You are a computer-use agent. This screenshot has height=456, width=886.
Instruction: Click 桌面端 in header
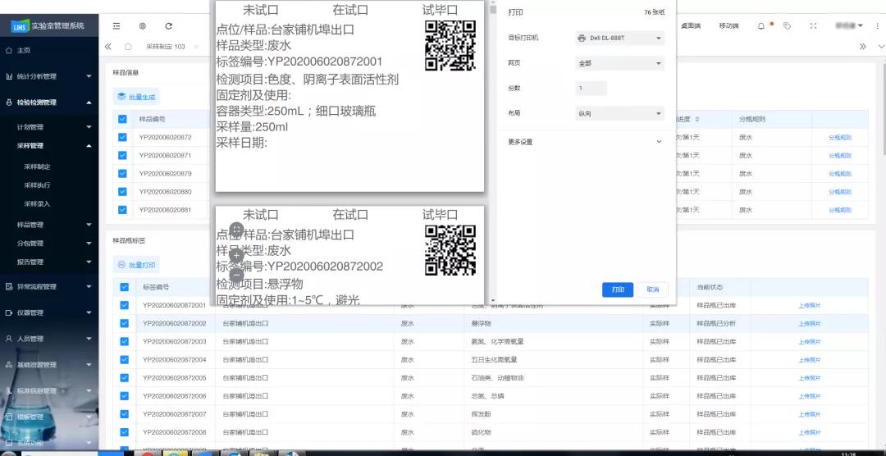click(x=691, y=26)
